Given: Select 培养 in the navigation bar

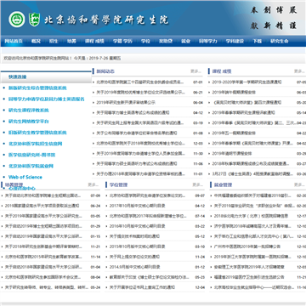Looking at the screenshot, I should click(71, 41).
